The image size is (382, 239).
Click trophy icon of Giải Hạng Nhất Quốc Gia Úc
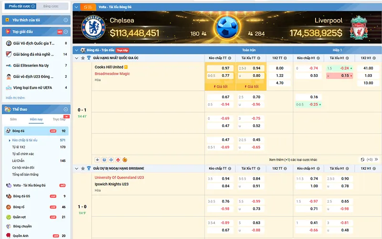[x=89, y=58]
